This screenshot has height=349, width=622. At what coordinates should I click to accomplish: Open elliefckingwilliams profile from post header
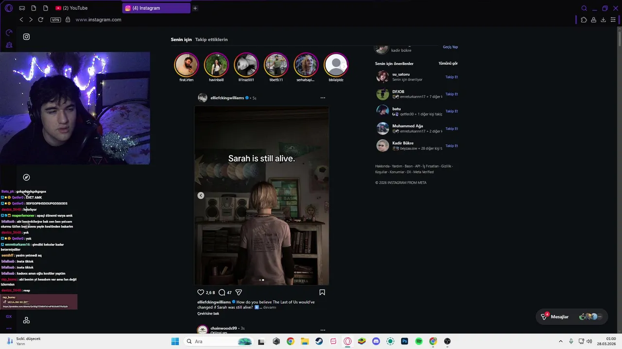227,98
